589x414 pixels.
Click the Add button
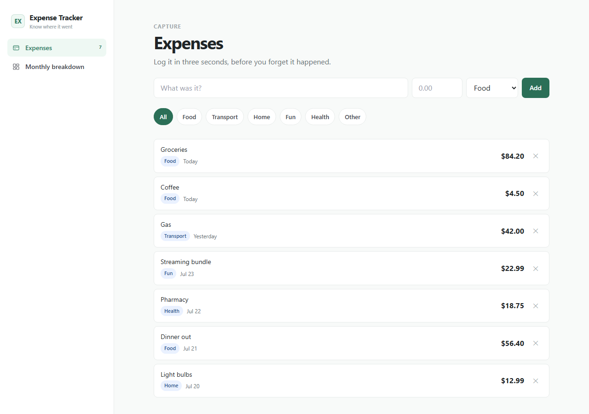click(536, 88)
